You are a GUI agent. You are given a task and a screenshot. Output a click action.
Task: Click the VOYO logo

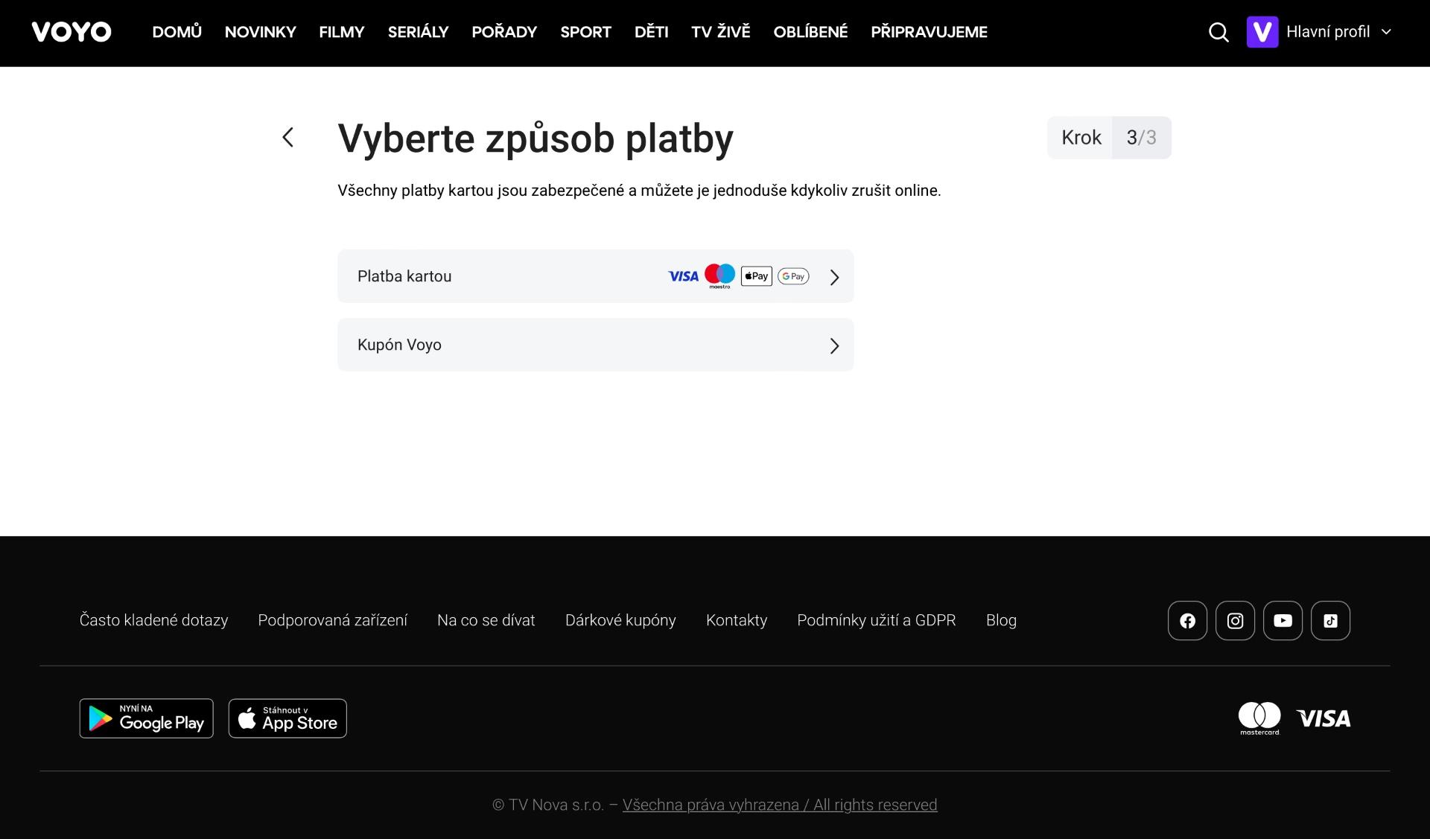pyautogui.click(x=71, y=32)
